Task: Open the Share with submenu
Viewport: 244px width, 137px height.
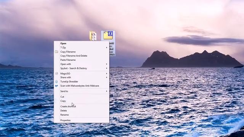Action: 82,77
